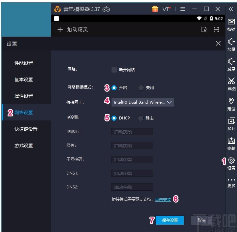This screenshot has width=237, height=232.
Task: Click the IP地址 input field
Action: tap(132, 132)
